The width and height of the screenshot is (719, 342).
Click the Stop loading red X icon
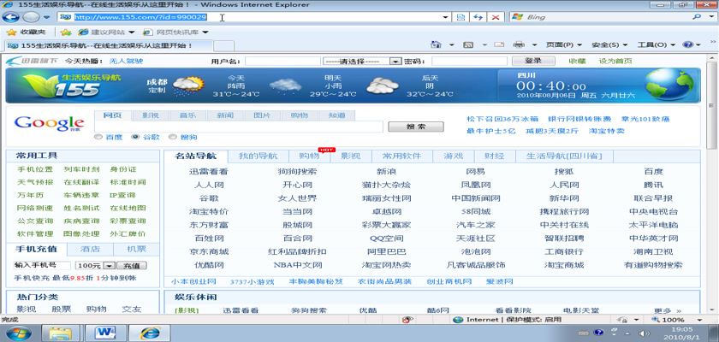(496, 16)
